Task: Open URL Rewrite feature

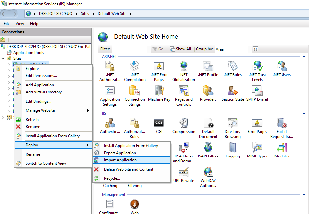Action: point(183,174)
